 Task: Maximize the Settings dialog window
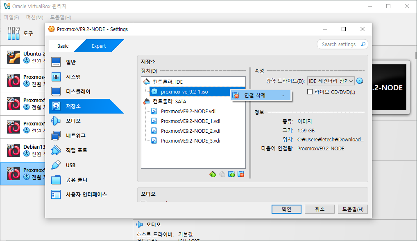344,29
